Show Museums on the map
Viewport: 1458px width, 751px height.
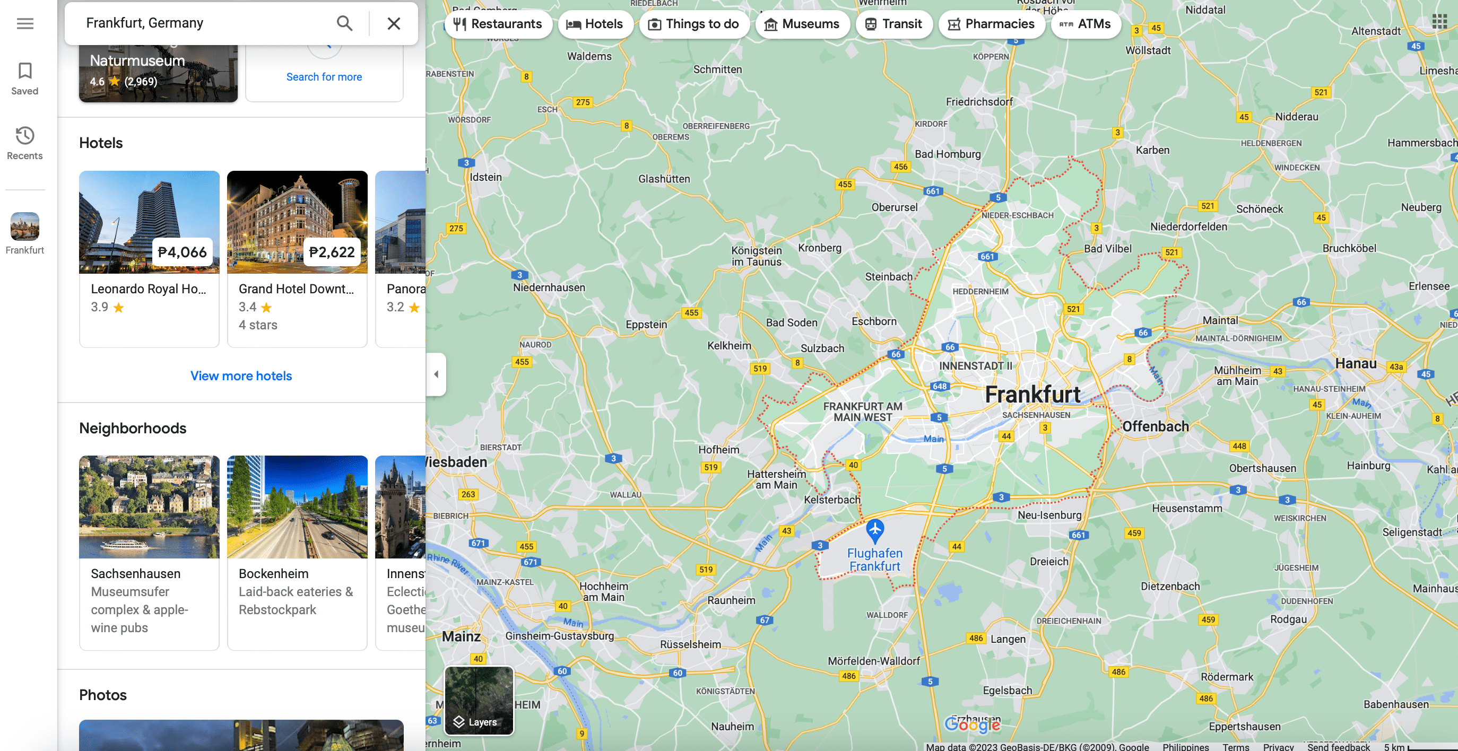point(802,24)
